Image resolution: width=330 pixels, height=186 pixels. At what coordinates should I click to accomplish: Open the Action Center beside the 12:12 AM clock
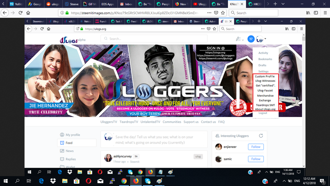click(x=322, y=181)
